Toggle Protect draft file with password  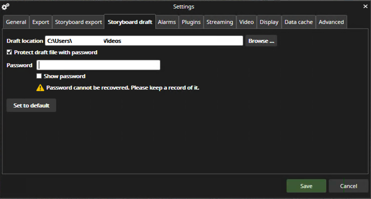point(9,52)
